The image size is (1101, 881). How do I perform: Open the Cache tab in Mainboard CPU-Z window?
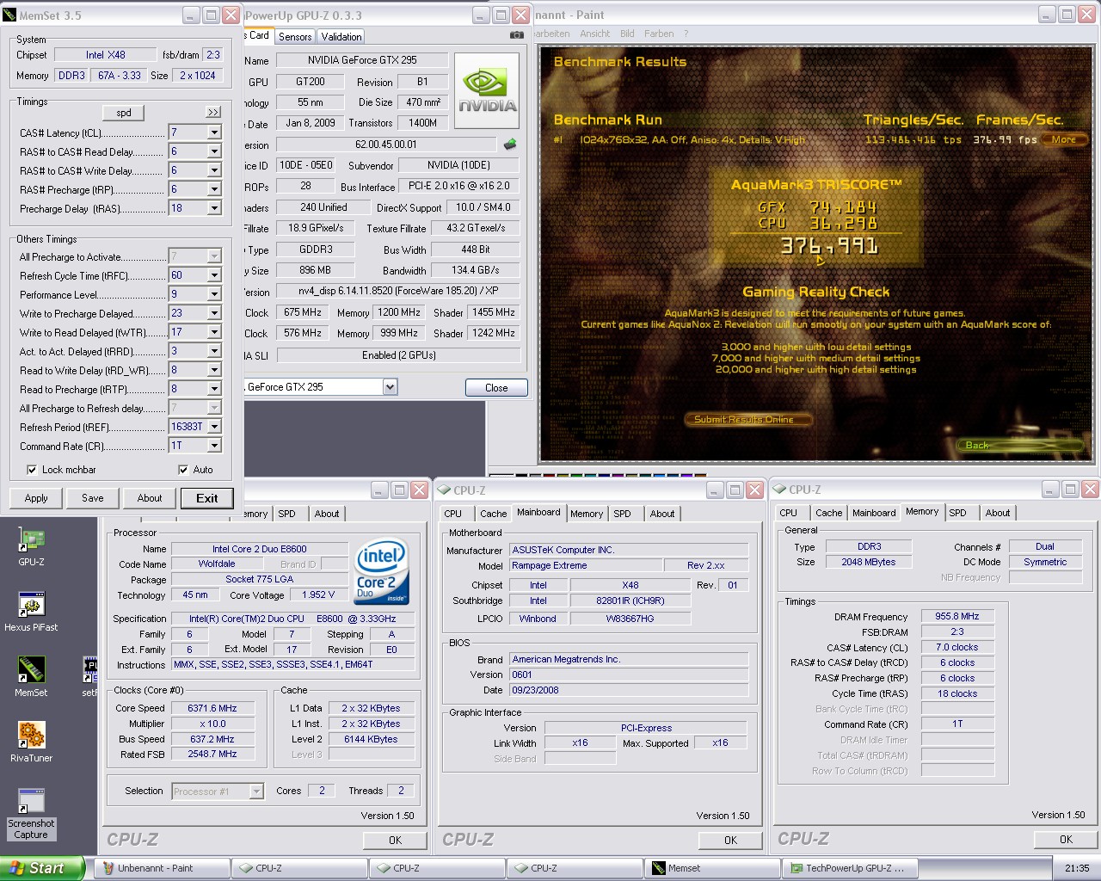[x=493, y=514]
